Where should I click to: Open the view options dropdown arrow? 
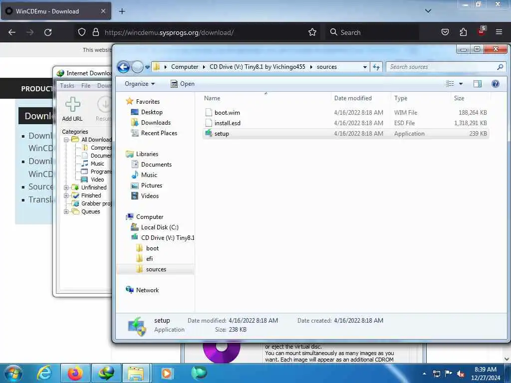pos(461,84)
